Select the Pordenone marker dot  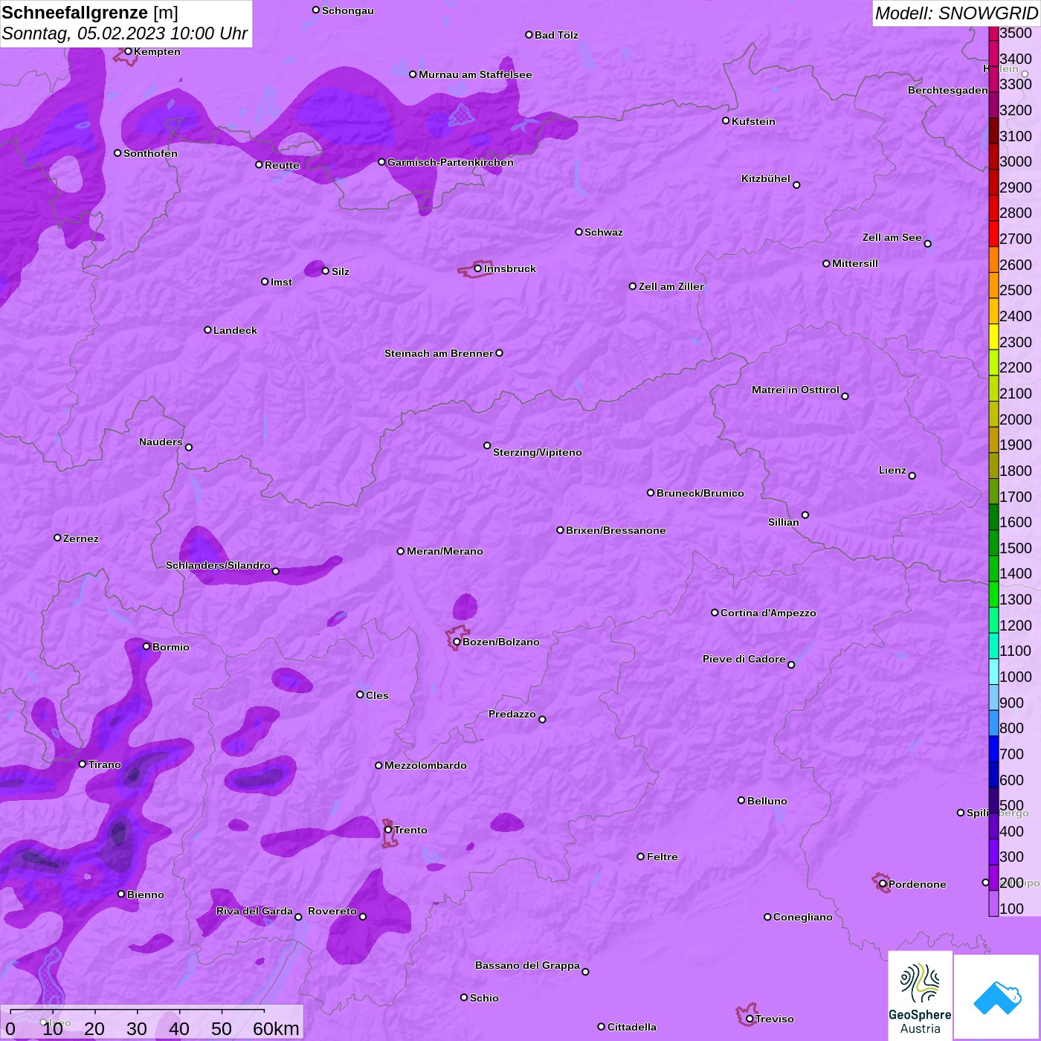[883, 884]
